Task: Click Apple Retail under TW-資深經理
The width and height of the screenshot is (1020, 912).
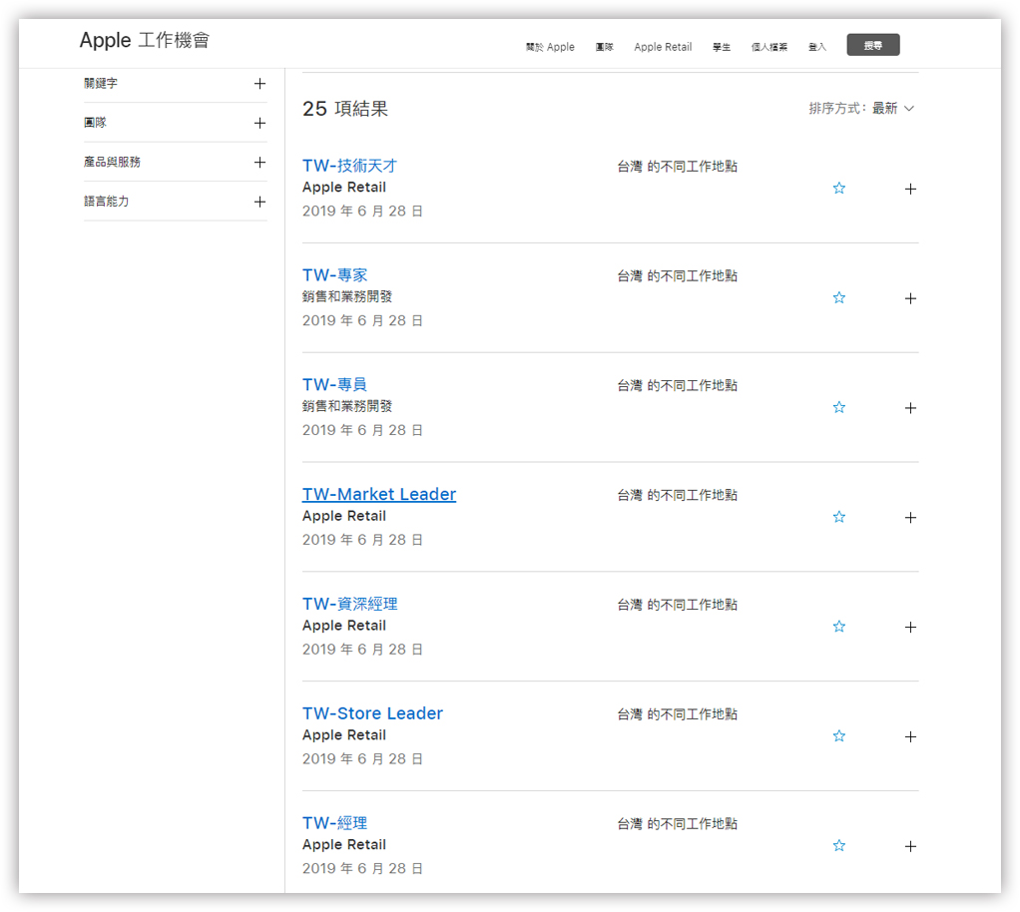Action: pyautogui.click(x=344, y=626)
